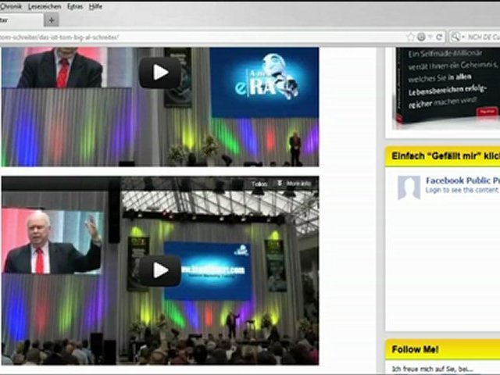Play the top video
Image resolution: width=500 pixels, height=375 pixels.
pyautogui.click(x=159, y=73)
